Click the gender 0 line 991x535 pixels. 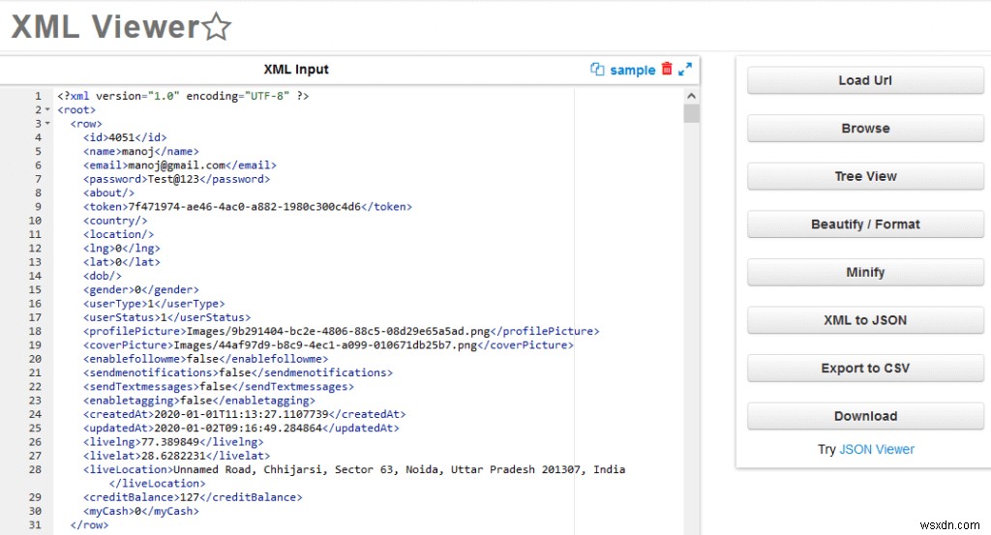(x=141, y=290)
